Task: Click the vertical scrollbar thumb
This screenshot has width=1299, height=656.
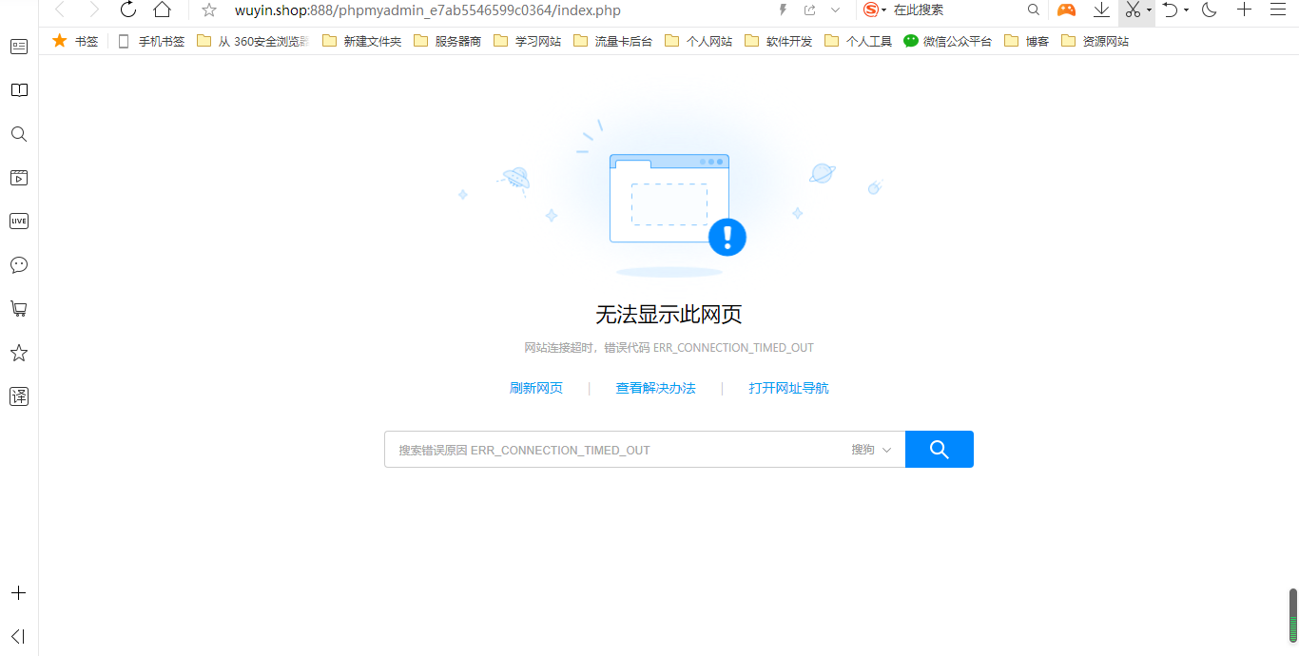Action: [x=1292, y=615]
